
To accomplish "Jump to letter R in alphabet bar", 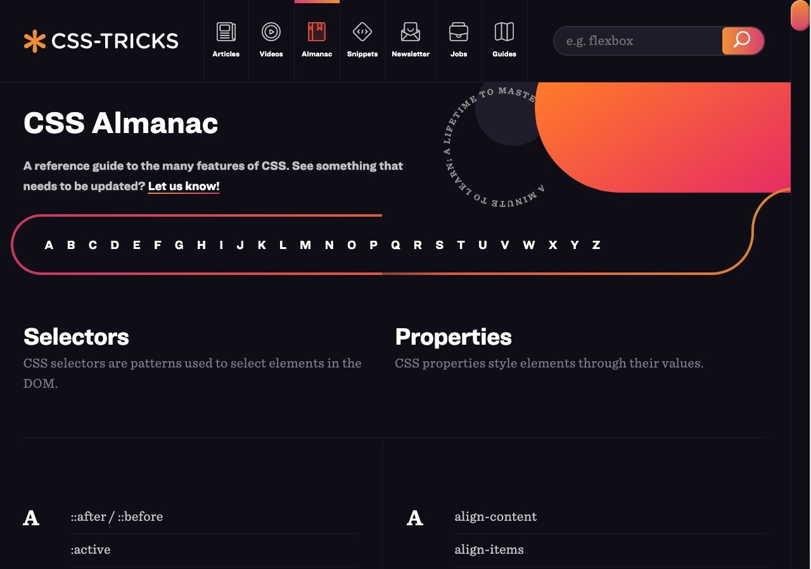I will pos(418,245).
